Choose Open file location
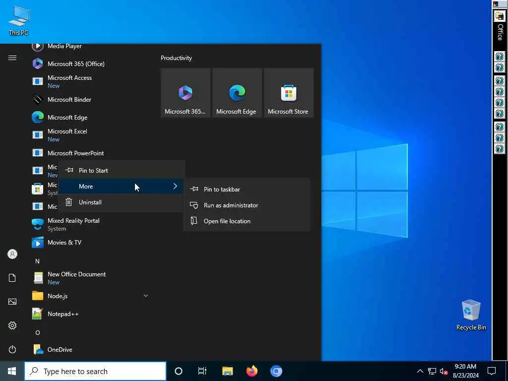The image size is (508, 381). tap(247, 221)
